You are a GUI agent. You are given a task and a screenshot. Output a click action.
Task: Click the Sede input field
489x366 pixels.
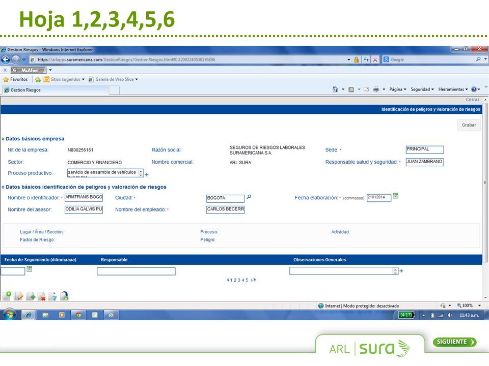[424, 149]
